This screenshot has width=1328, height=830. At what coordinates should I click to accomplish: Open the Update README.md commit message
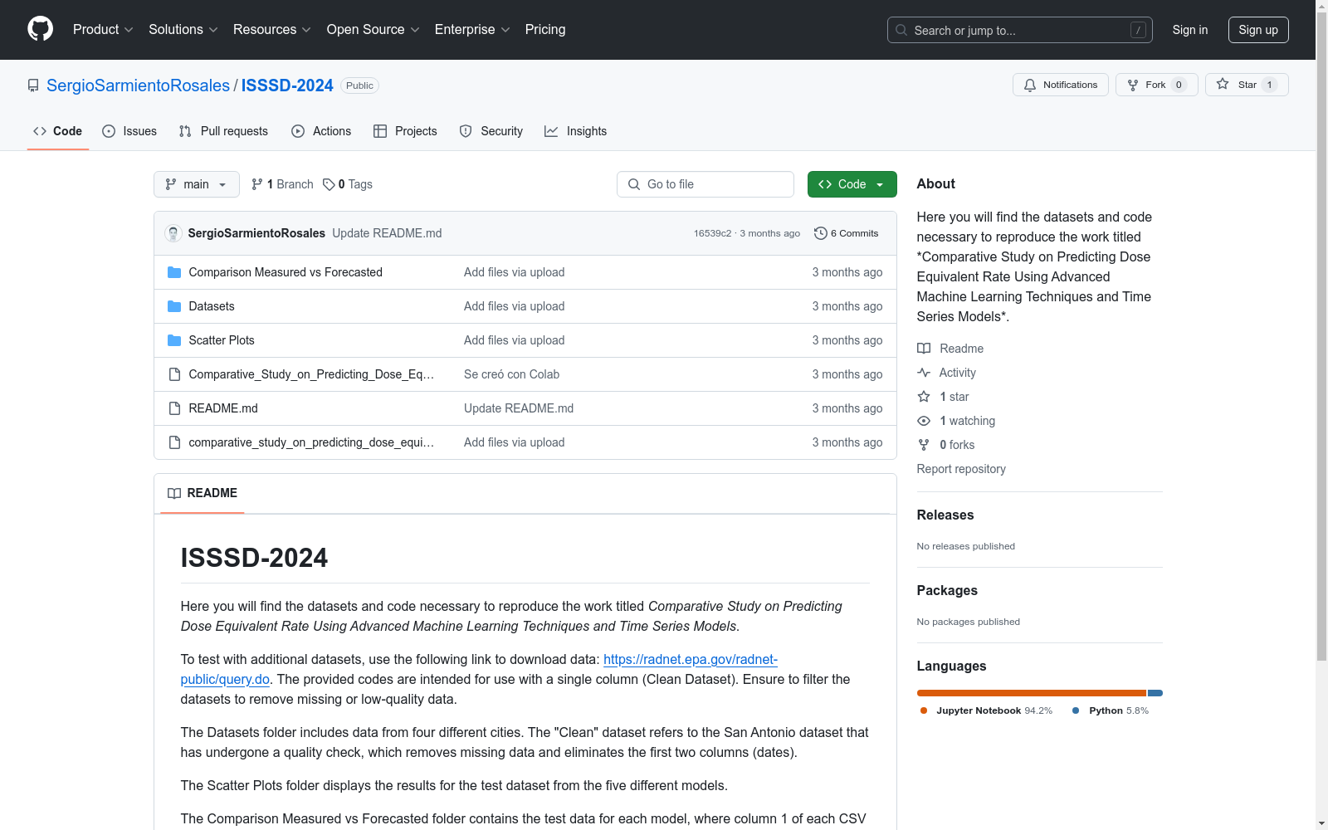pos(387,233)
